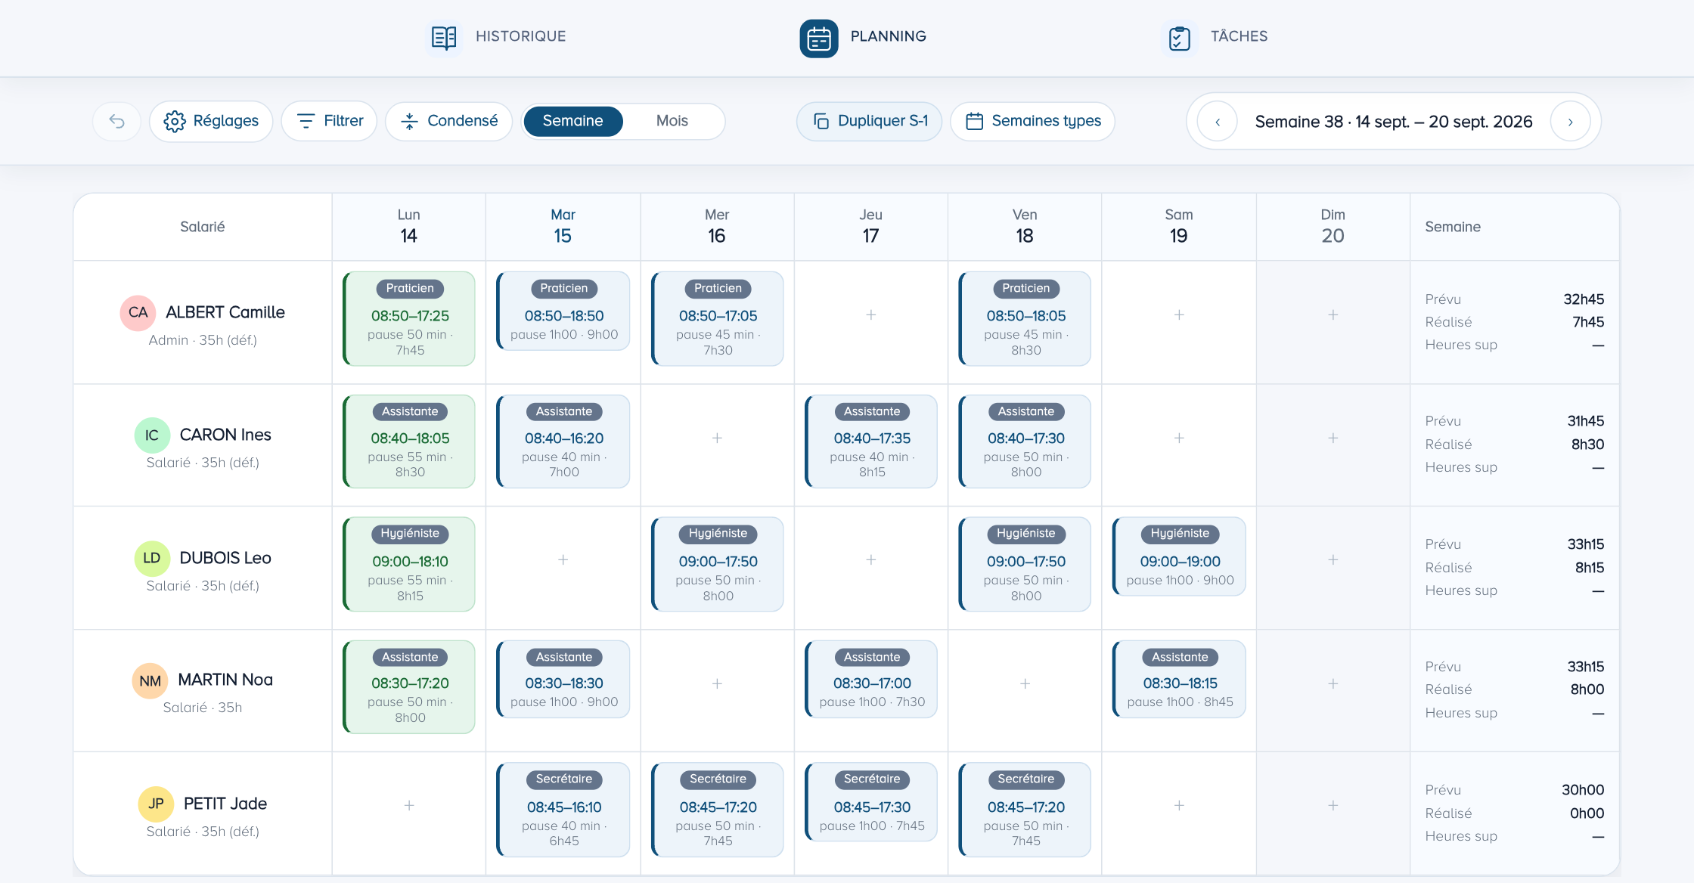The width and height of the screenshot is (1694, 883).
Task: Add a shift for CARON Ines on Wednesday 16
Action: coord(717,438)
